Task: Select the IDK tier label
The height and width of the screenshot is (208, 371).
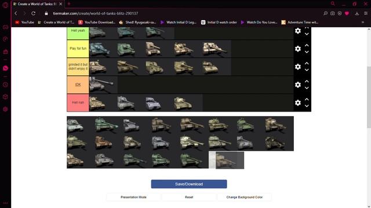Action: (x=78, y=85)
